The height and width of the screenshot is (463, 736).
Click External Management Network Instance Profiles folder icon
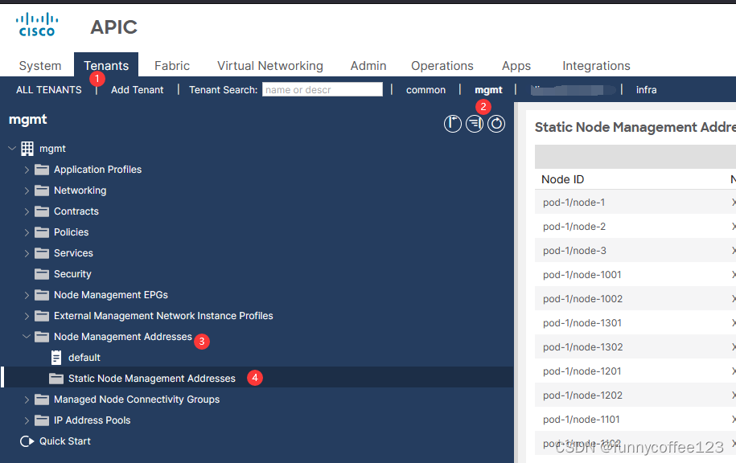pyautogui.click(x=42, y=316)
